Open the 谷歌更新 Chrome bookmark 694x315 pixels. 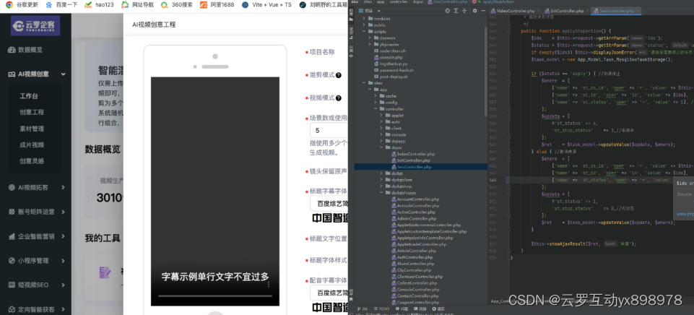tap(22, 5)
